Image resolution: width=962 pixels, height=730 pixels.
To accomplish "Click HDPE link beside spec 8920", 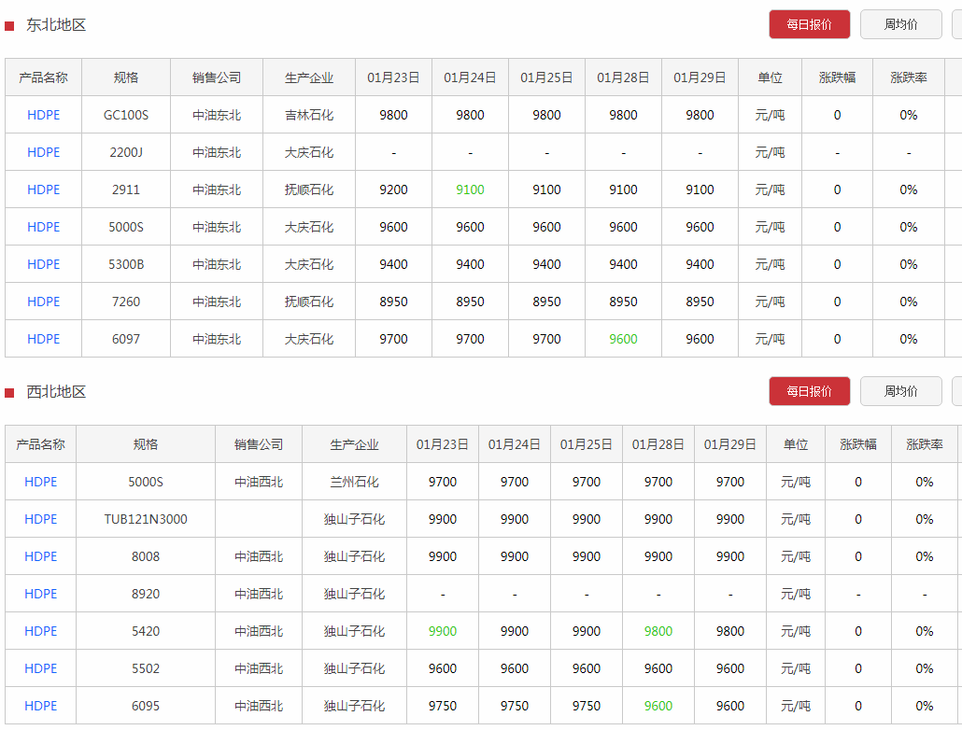I will click(41, 594).
